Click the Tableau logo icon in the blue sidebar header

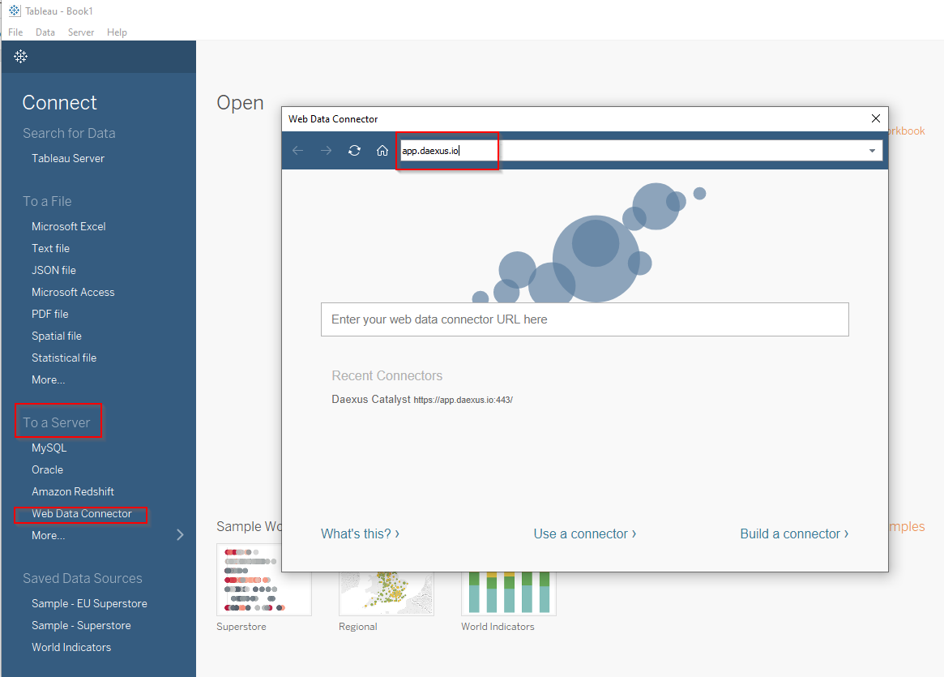click(x=20, y=57)
